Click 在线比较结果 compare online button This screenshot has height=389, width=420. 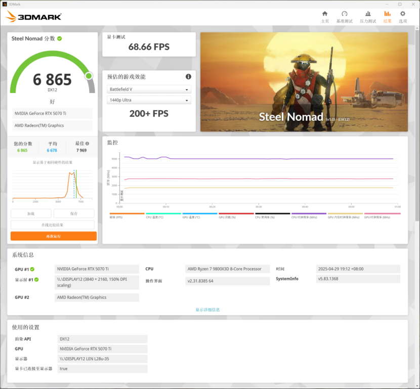tap(53, 225)
